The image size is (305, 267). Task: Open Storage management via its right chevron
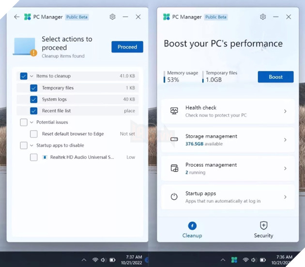coord(285,140)
